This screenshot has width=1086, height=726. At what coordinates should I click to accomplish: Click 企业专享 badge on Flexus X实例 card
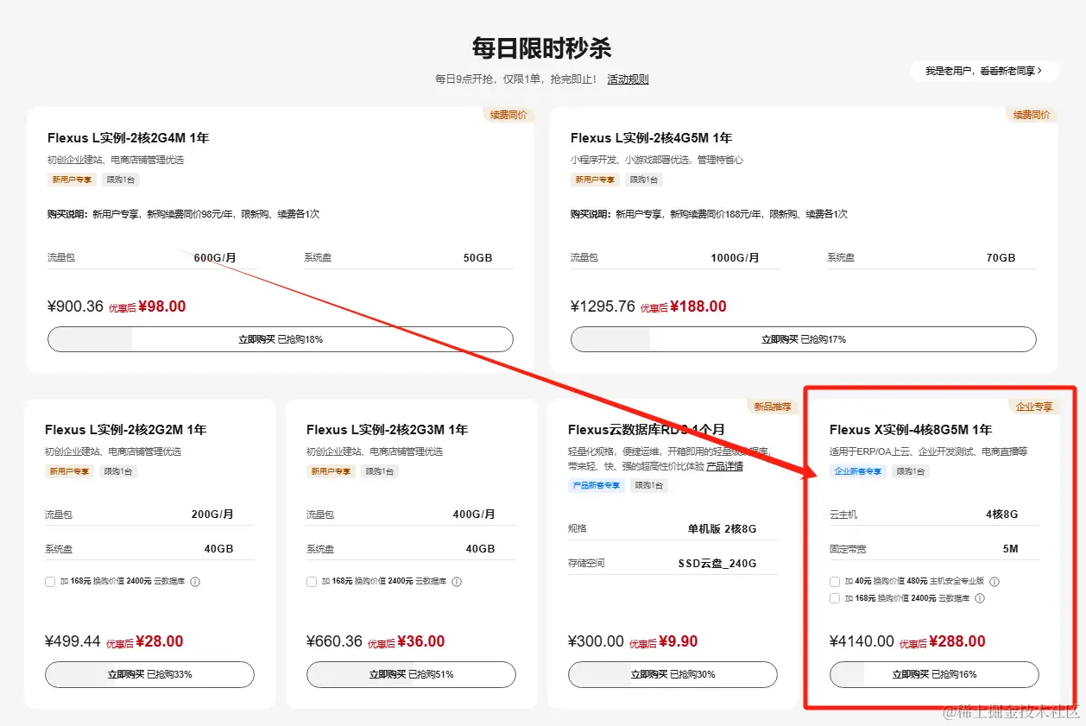(x=1033, y=407)
